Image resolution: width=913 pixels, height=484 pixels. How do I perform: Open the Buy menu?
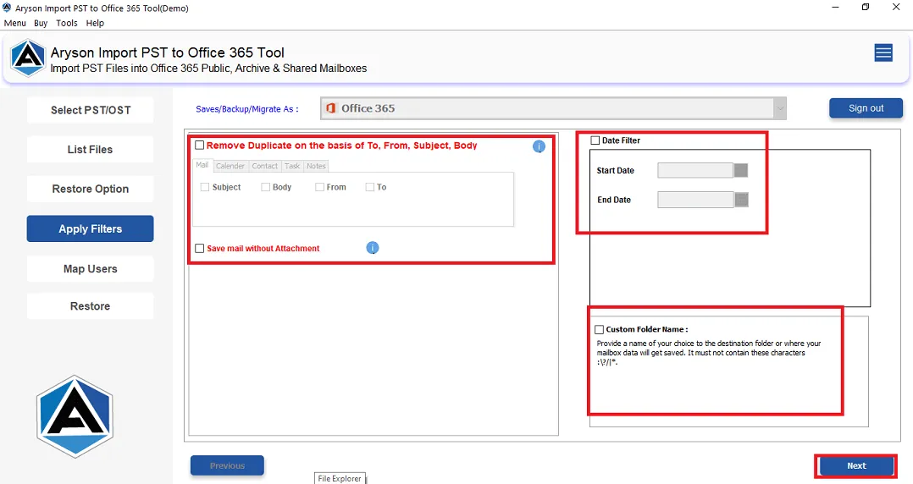click(x=41, y=24)
